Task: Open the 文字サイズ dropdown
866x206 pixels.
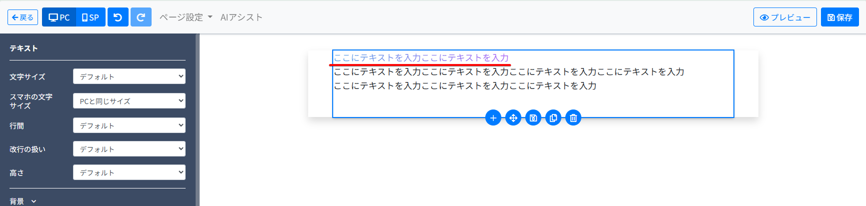Action: [129, 76]
